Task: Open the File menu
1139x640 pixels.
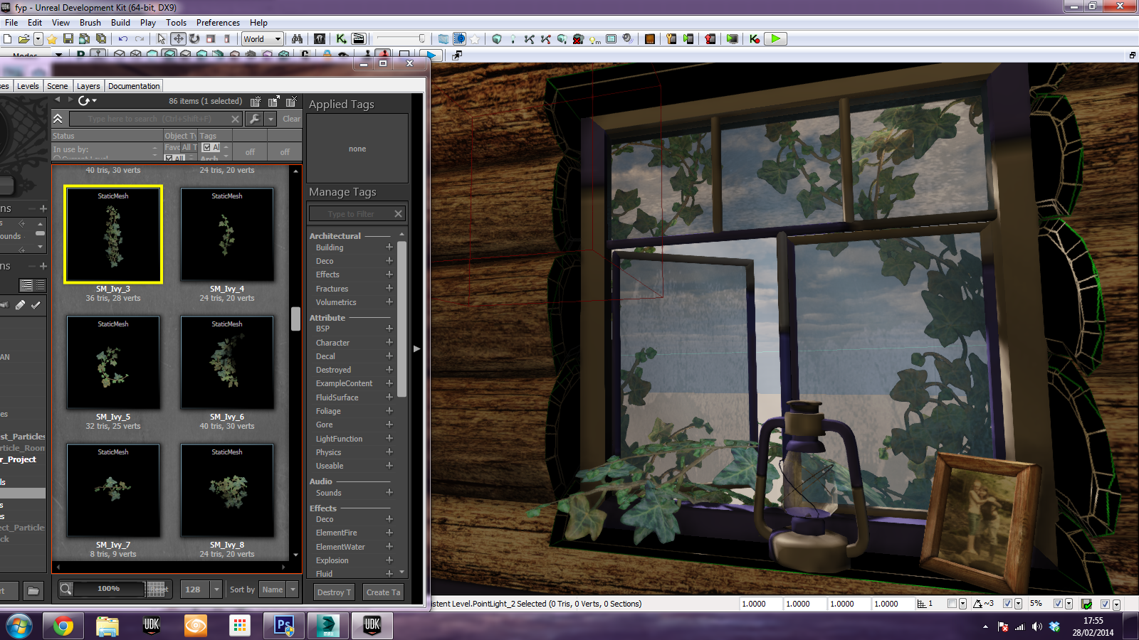Action: click(x=11, y=23)
